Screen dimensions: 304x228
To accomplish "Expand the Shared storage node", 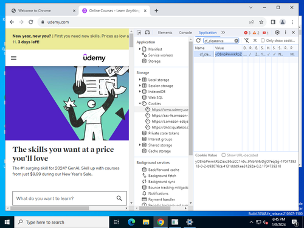I will [140, 145].
